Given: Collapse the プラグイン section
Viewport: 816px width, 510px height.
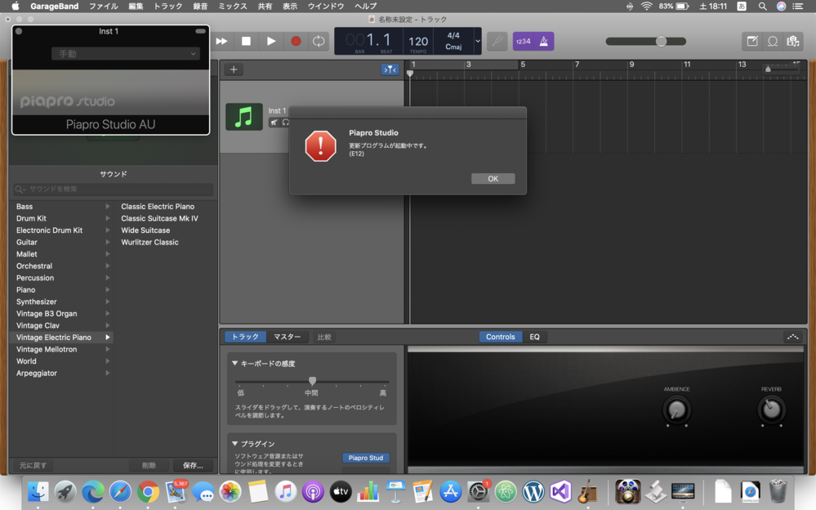Looking at the screenshot, I should tap(234, 444).
